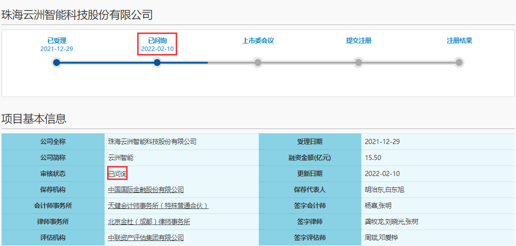Click the blue progress bar segment
Viewport: 516px width, 246px height.
[x=107, y=62]
